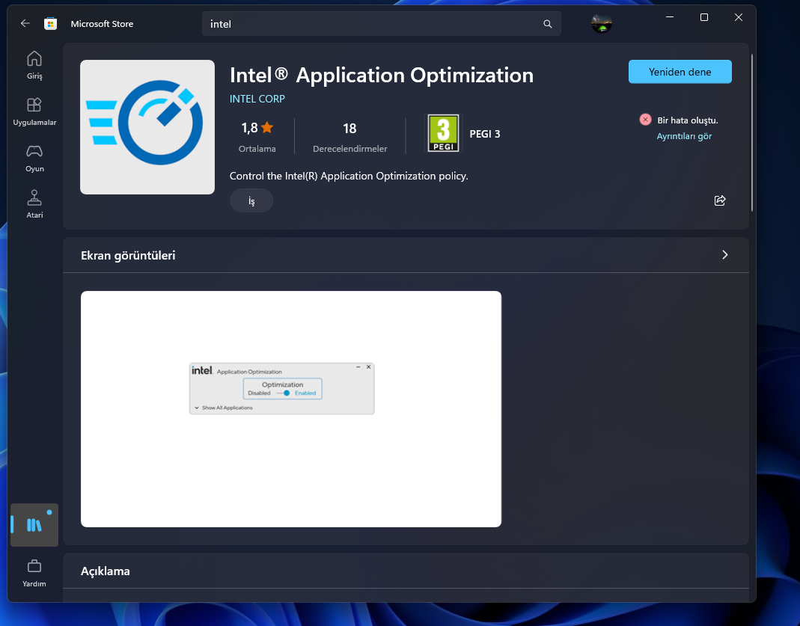Close the Microsoft Store window
The height and width of the screenshot is (626, 800).
coord(739,17)
